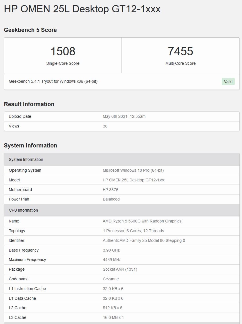The image size is (242, 324).
Task: Click the System Information table header row
Action: click(x=26, y=159)
